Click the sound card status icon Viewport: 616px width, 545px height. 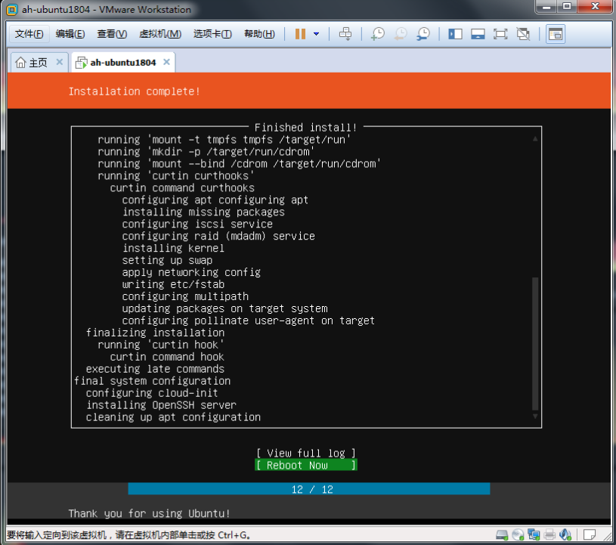[x=566, y=534]
